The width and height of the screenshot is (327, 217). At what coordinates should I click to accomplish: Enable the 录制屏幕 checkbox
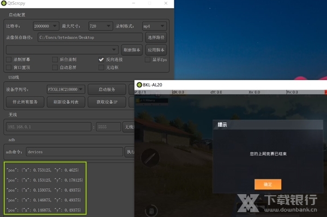point(9,59)
